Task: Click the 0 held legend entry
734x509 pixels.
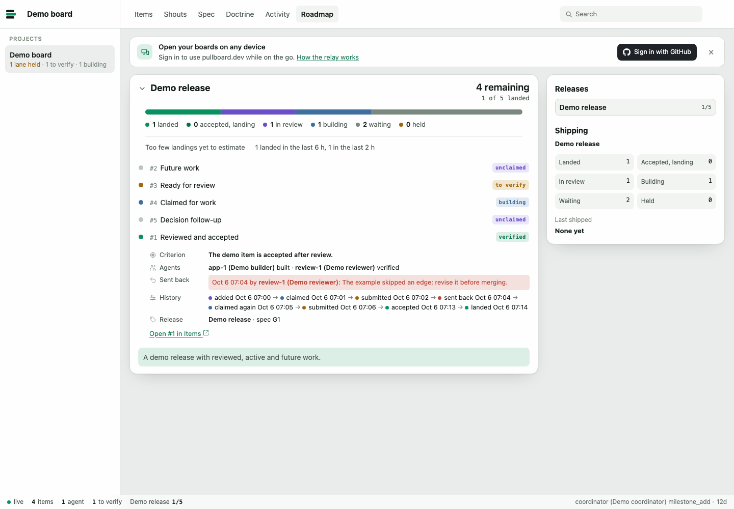Action: [x=412, y=125]
